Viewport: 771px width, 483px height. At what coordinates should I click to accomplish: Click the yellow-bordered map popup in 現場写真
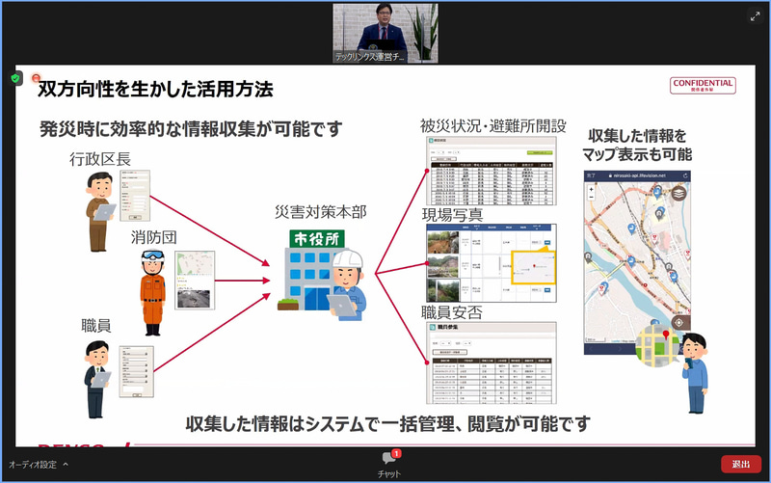(534, 268)
